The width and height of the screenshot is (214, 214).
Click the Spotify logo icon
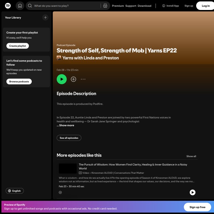[x=8, y=6]
